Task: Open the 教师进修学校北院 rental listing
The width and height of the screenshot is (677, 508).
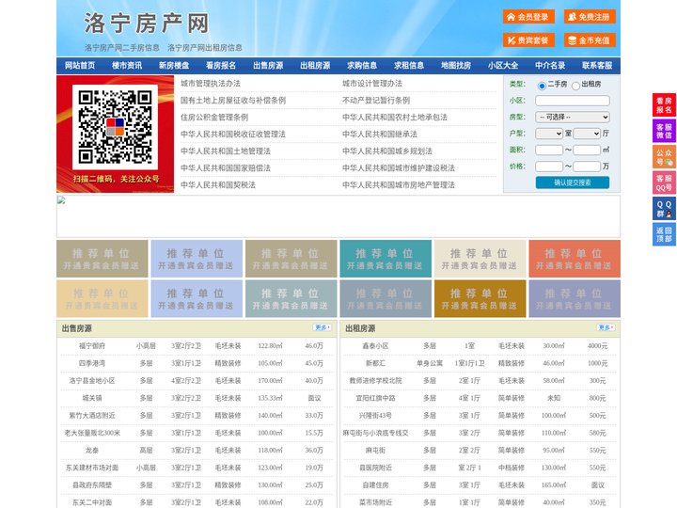Action: point(375,381)
